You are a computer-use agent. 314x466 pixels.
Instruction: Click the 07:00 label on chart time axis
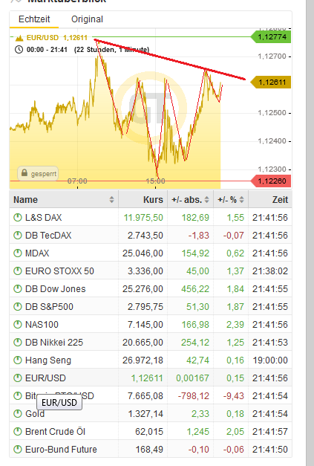[x=77, y=181]
